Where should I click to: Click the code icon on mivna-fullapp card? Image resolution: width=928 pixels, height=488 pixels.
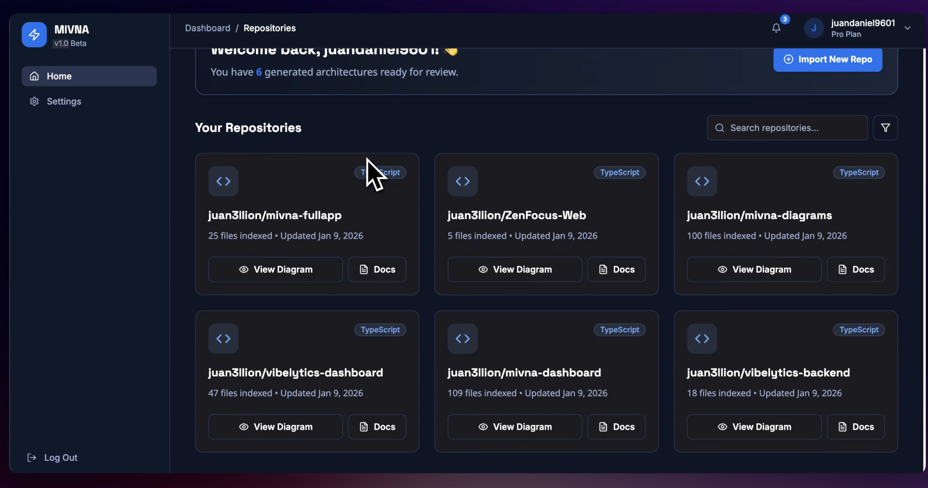pyautogui.click(x=223, y=181)
